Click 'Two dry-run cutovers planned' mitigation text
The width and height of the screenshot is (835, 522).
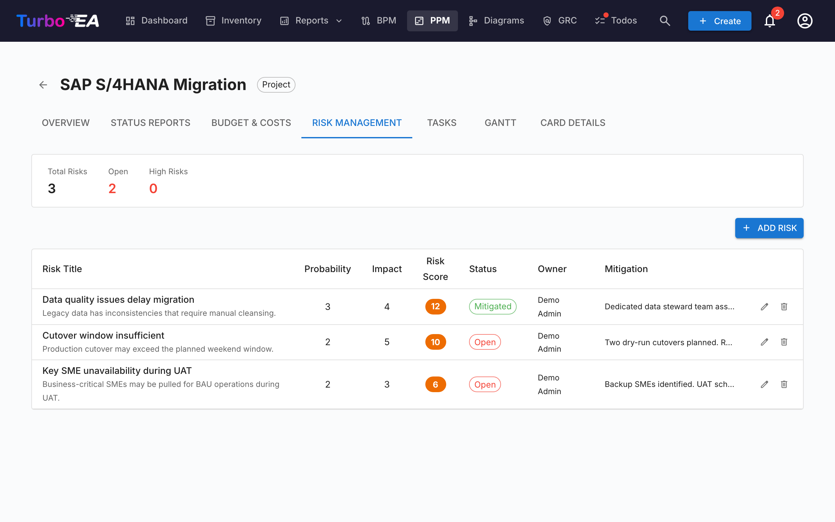(x=668, y=342)
